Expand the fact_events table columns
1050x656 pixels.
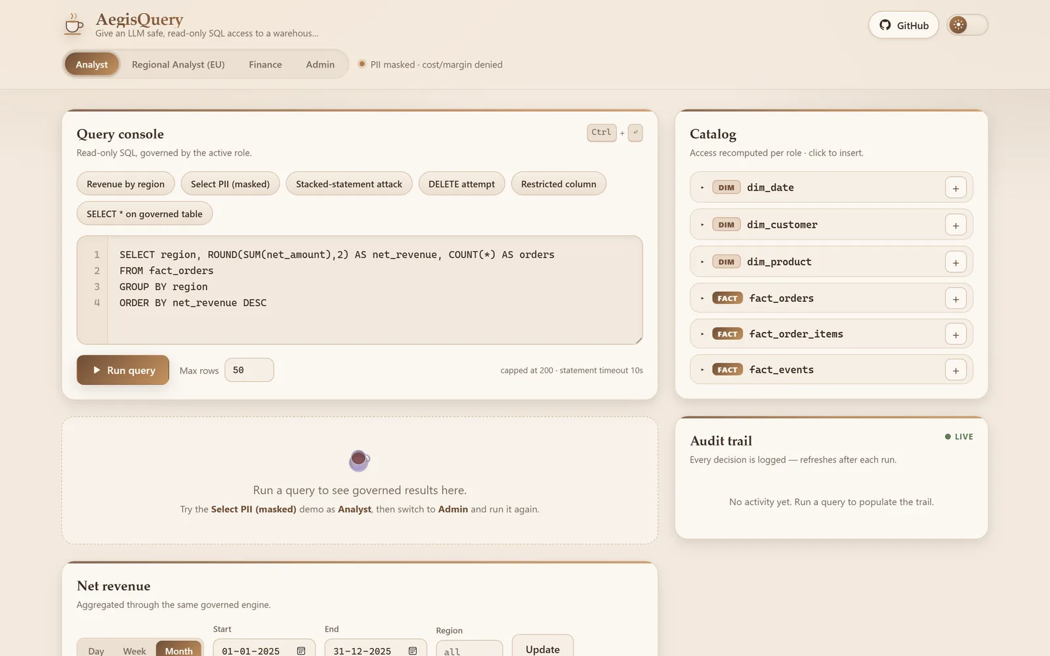point(702,370)
